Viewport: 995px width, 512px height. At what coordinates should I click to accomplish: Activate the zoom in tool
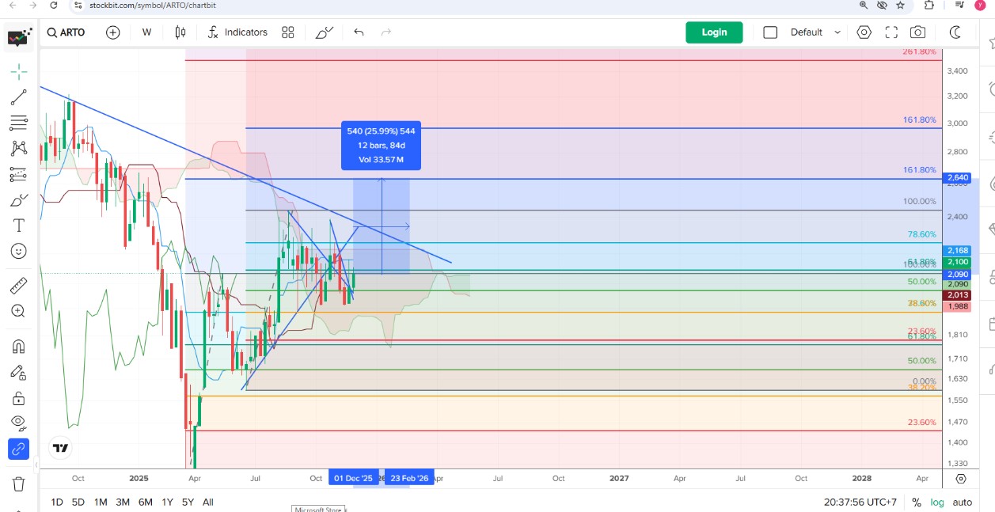click(x=19, y=311)
